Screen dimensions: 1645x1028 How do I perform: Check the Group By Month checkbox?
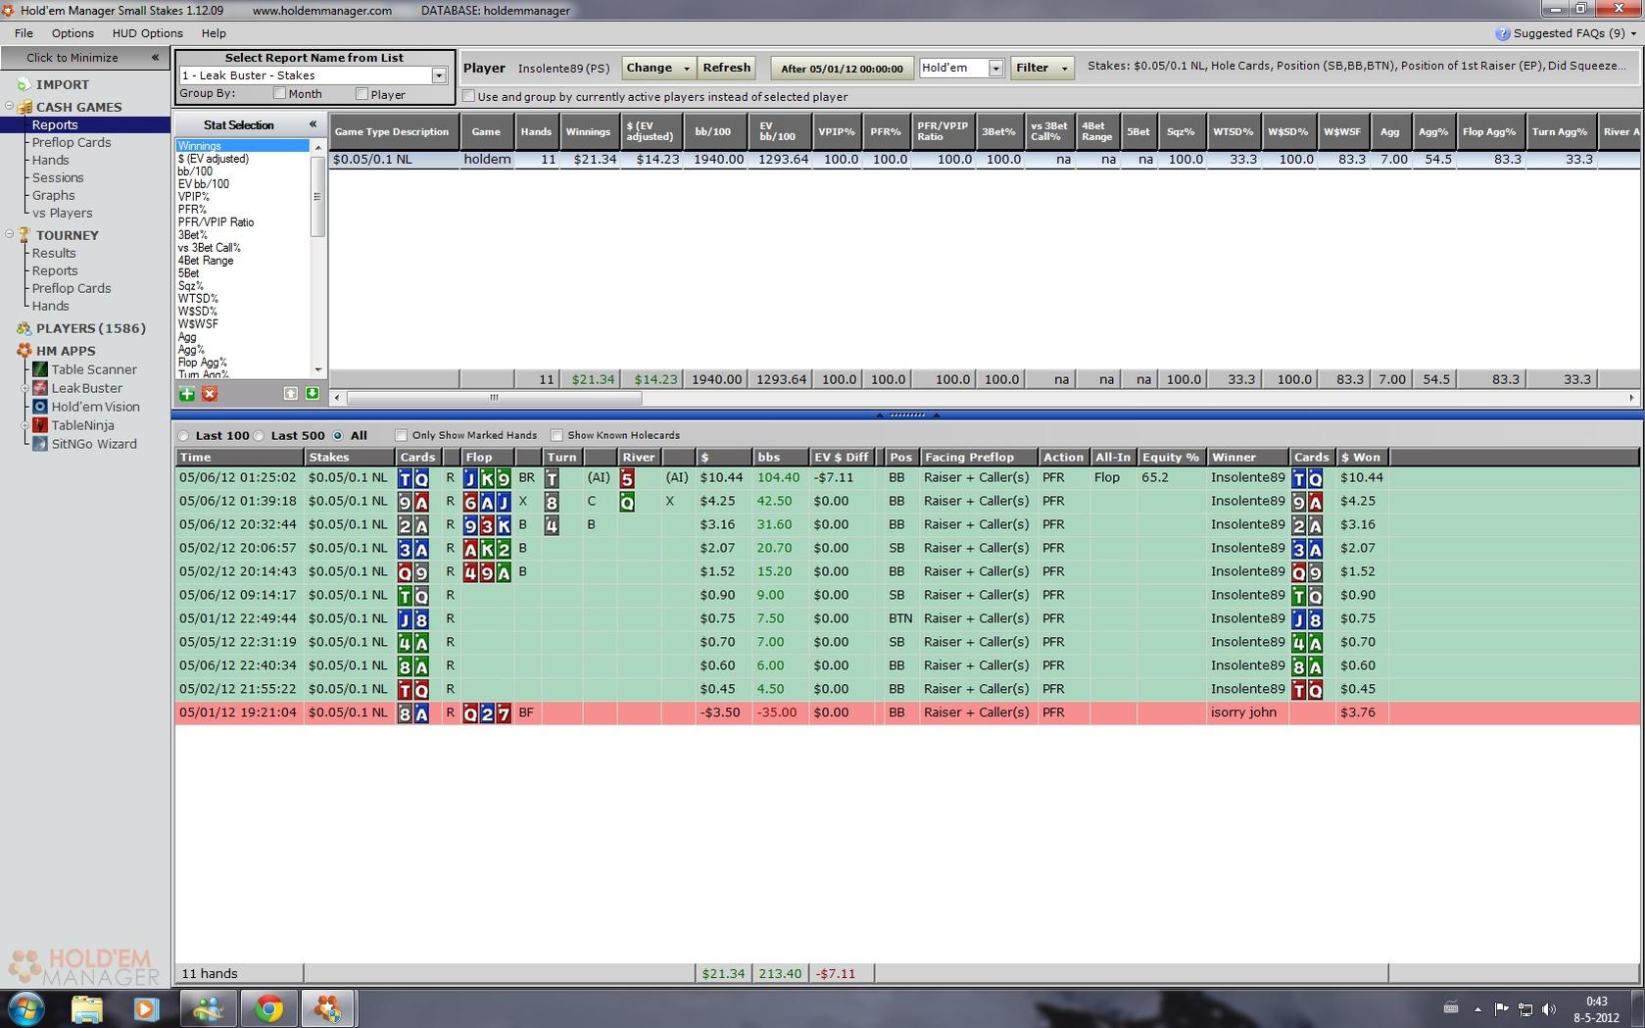[x=279, y=94]
